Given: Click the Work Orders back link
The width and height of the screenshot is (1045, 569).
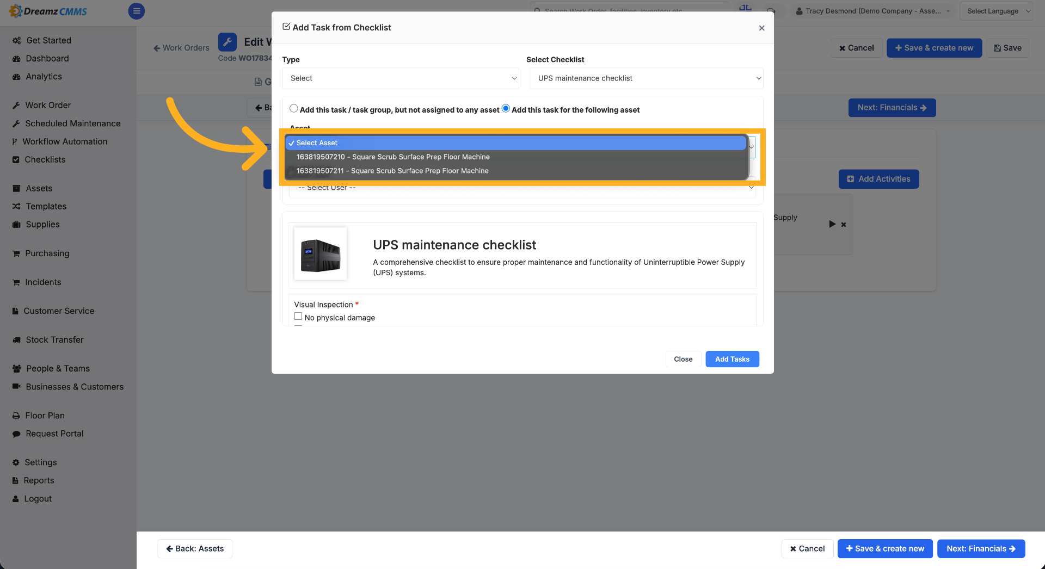Looking at the screenshot, I should pyautogui.click(x=181, y=48).
